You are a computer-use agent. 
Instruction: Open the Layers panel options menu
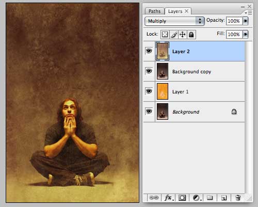click(x=249, y=13)
